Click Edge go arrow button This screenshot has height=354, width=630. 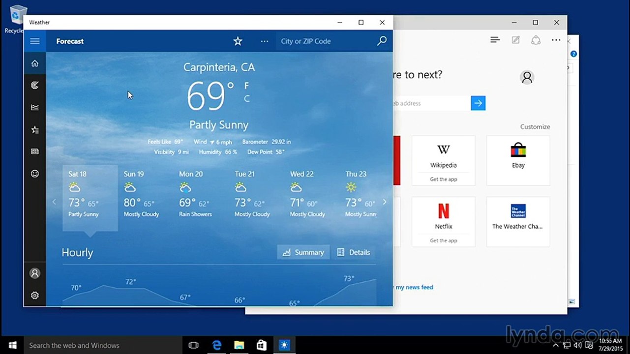coord(478,103)
